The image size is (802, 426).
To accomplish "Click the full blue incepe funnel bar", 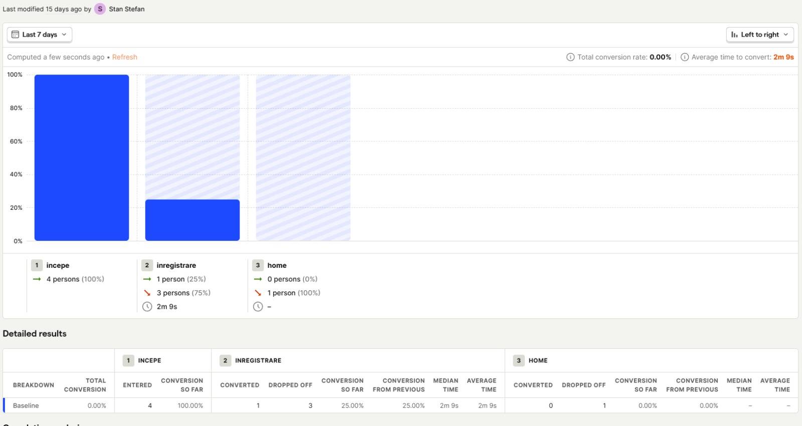I will click(x=82, y=158).
